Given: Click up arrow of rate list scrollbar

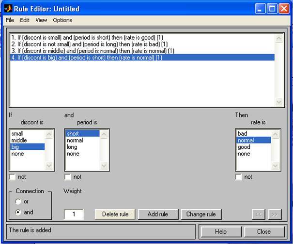Looking at the screenshot, I should 276,134.
